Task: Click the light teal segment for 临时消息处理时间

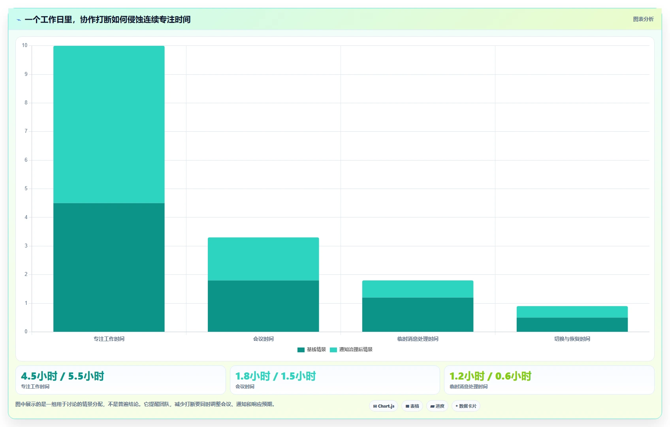Action: point(418,289)
